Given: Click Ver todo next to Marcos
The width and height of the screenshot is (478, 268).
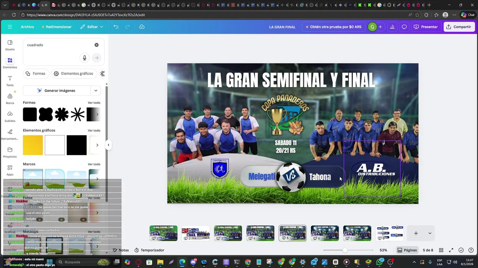Looking at the screenshot, I should coord(94,164).
